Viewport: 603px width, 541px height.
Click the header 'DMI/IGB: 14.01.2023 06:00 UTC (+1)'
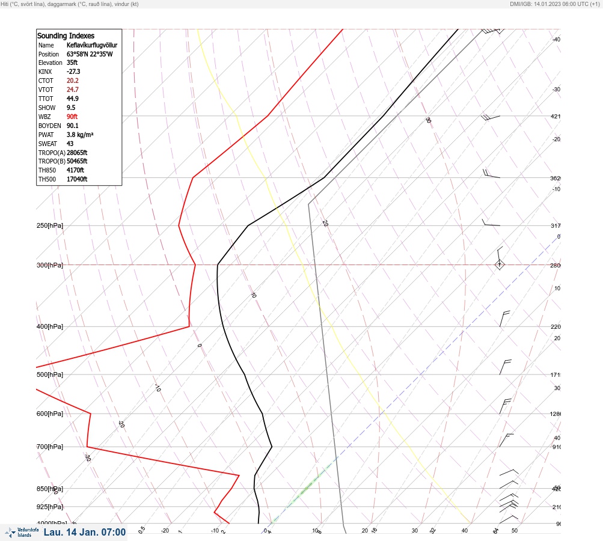(555, 4)
